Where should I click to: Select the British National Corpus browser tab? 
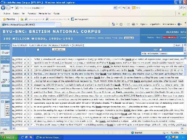pos(28,25)
